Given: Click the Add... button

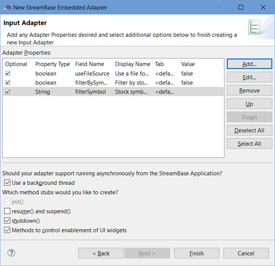Looking at the screenshot, I should [x=249, y=64].
